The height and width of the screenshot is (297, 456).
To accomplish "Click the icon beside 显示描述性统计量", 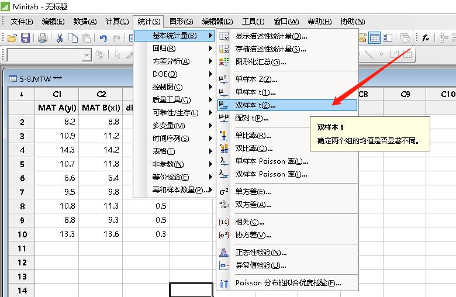I will tap(224, 36).
